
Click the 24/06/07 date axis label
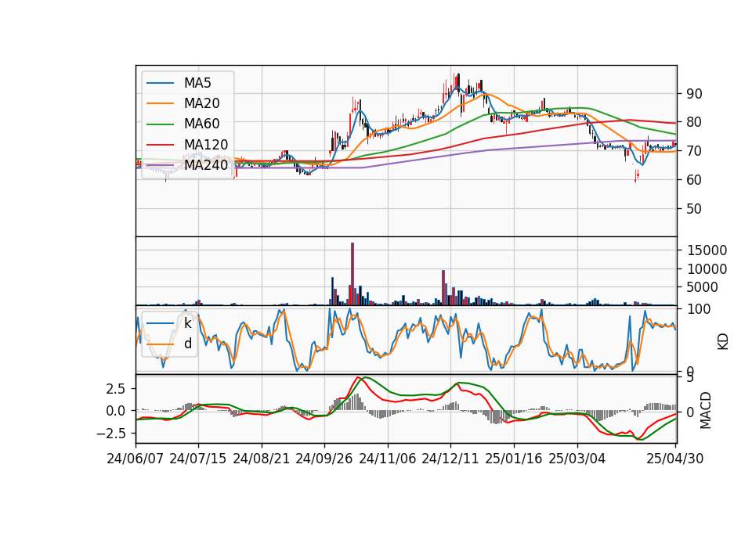click(136, 459)
